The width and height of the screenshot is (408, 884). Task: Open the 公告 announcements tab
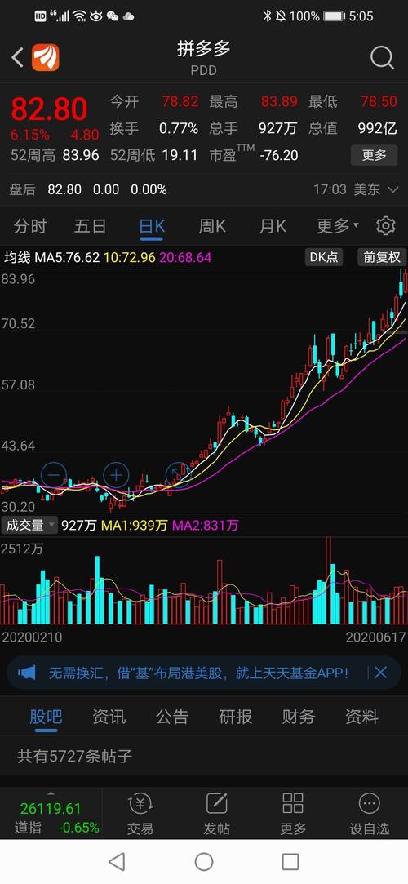coord(172,717)
